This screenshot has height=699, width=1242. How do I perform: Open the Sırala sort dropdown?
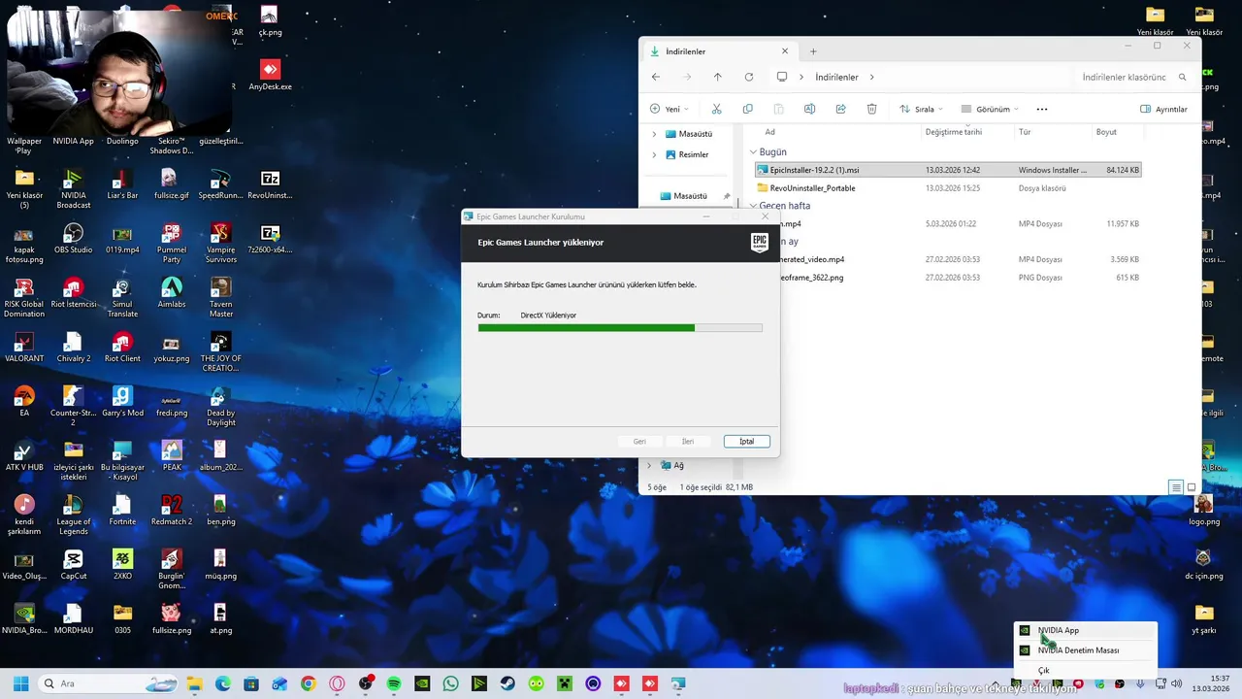[920, 109]
